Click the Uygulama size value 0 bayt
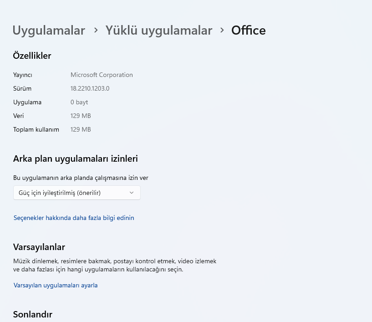Image resolution: width=372 pixels, height=322 pixels. [x=79, y=102]
